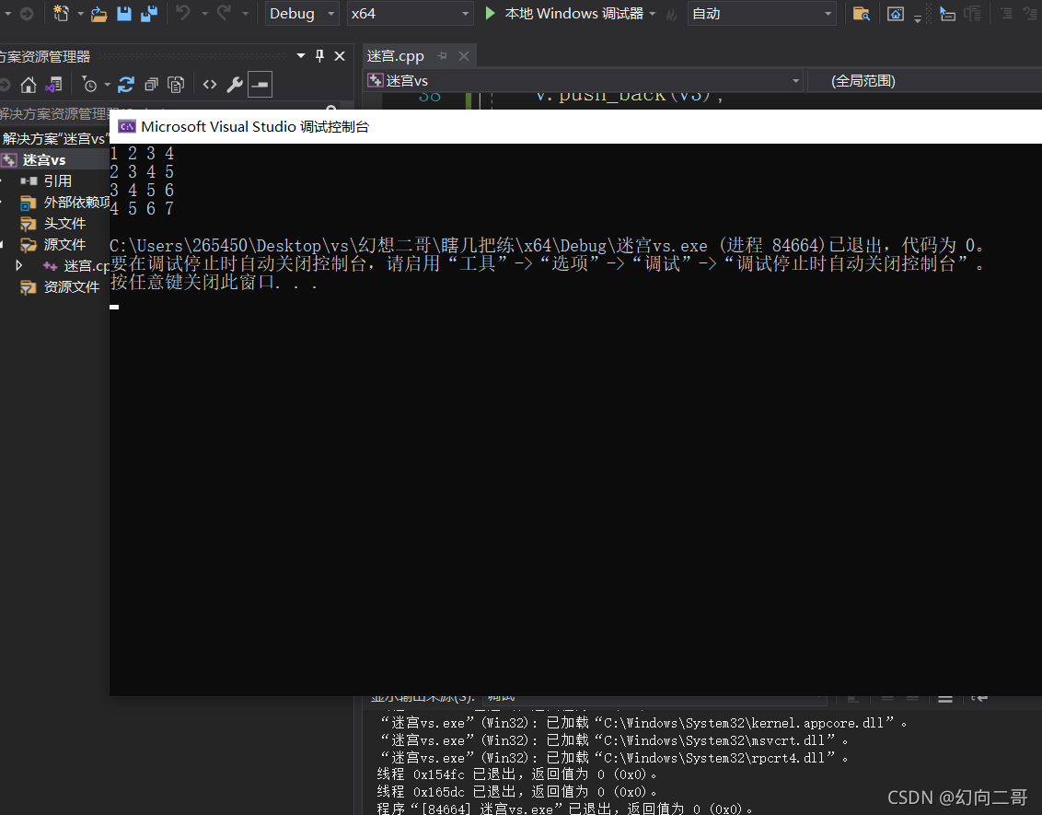Select the 引用 references node
The height and width of the screenshot is (815, 1042).
[x=58, y=180]
